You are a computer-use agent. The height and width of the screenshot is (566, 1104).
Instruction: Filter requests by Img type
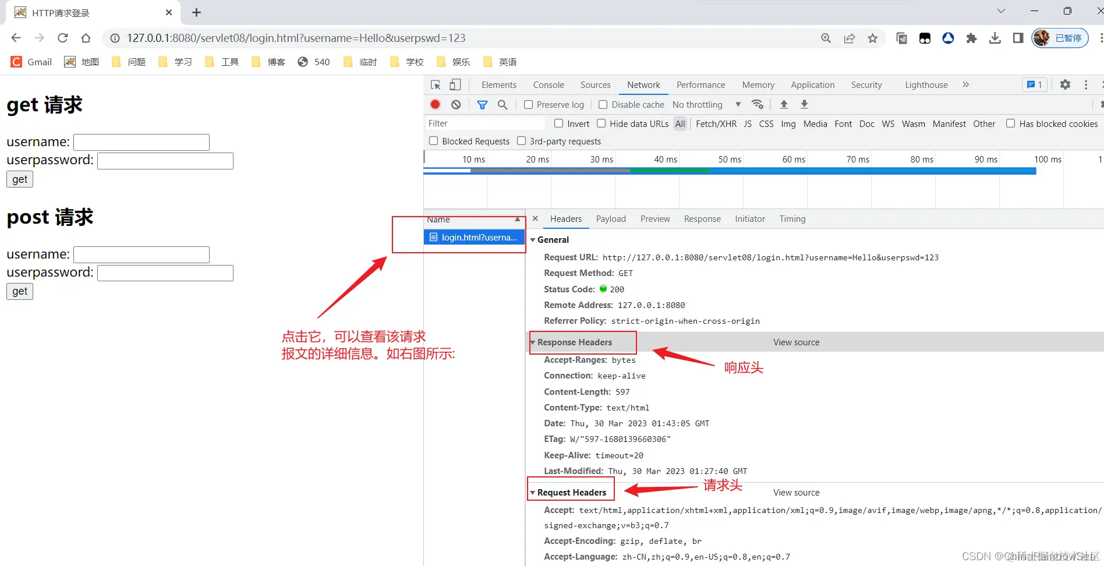click(788, 124)
